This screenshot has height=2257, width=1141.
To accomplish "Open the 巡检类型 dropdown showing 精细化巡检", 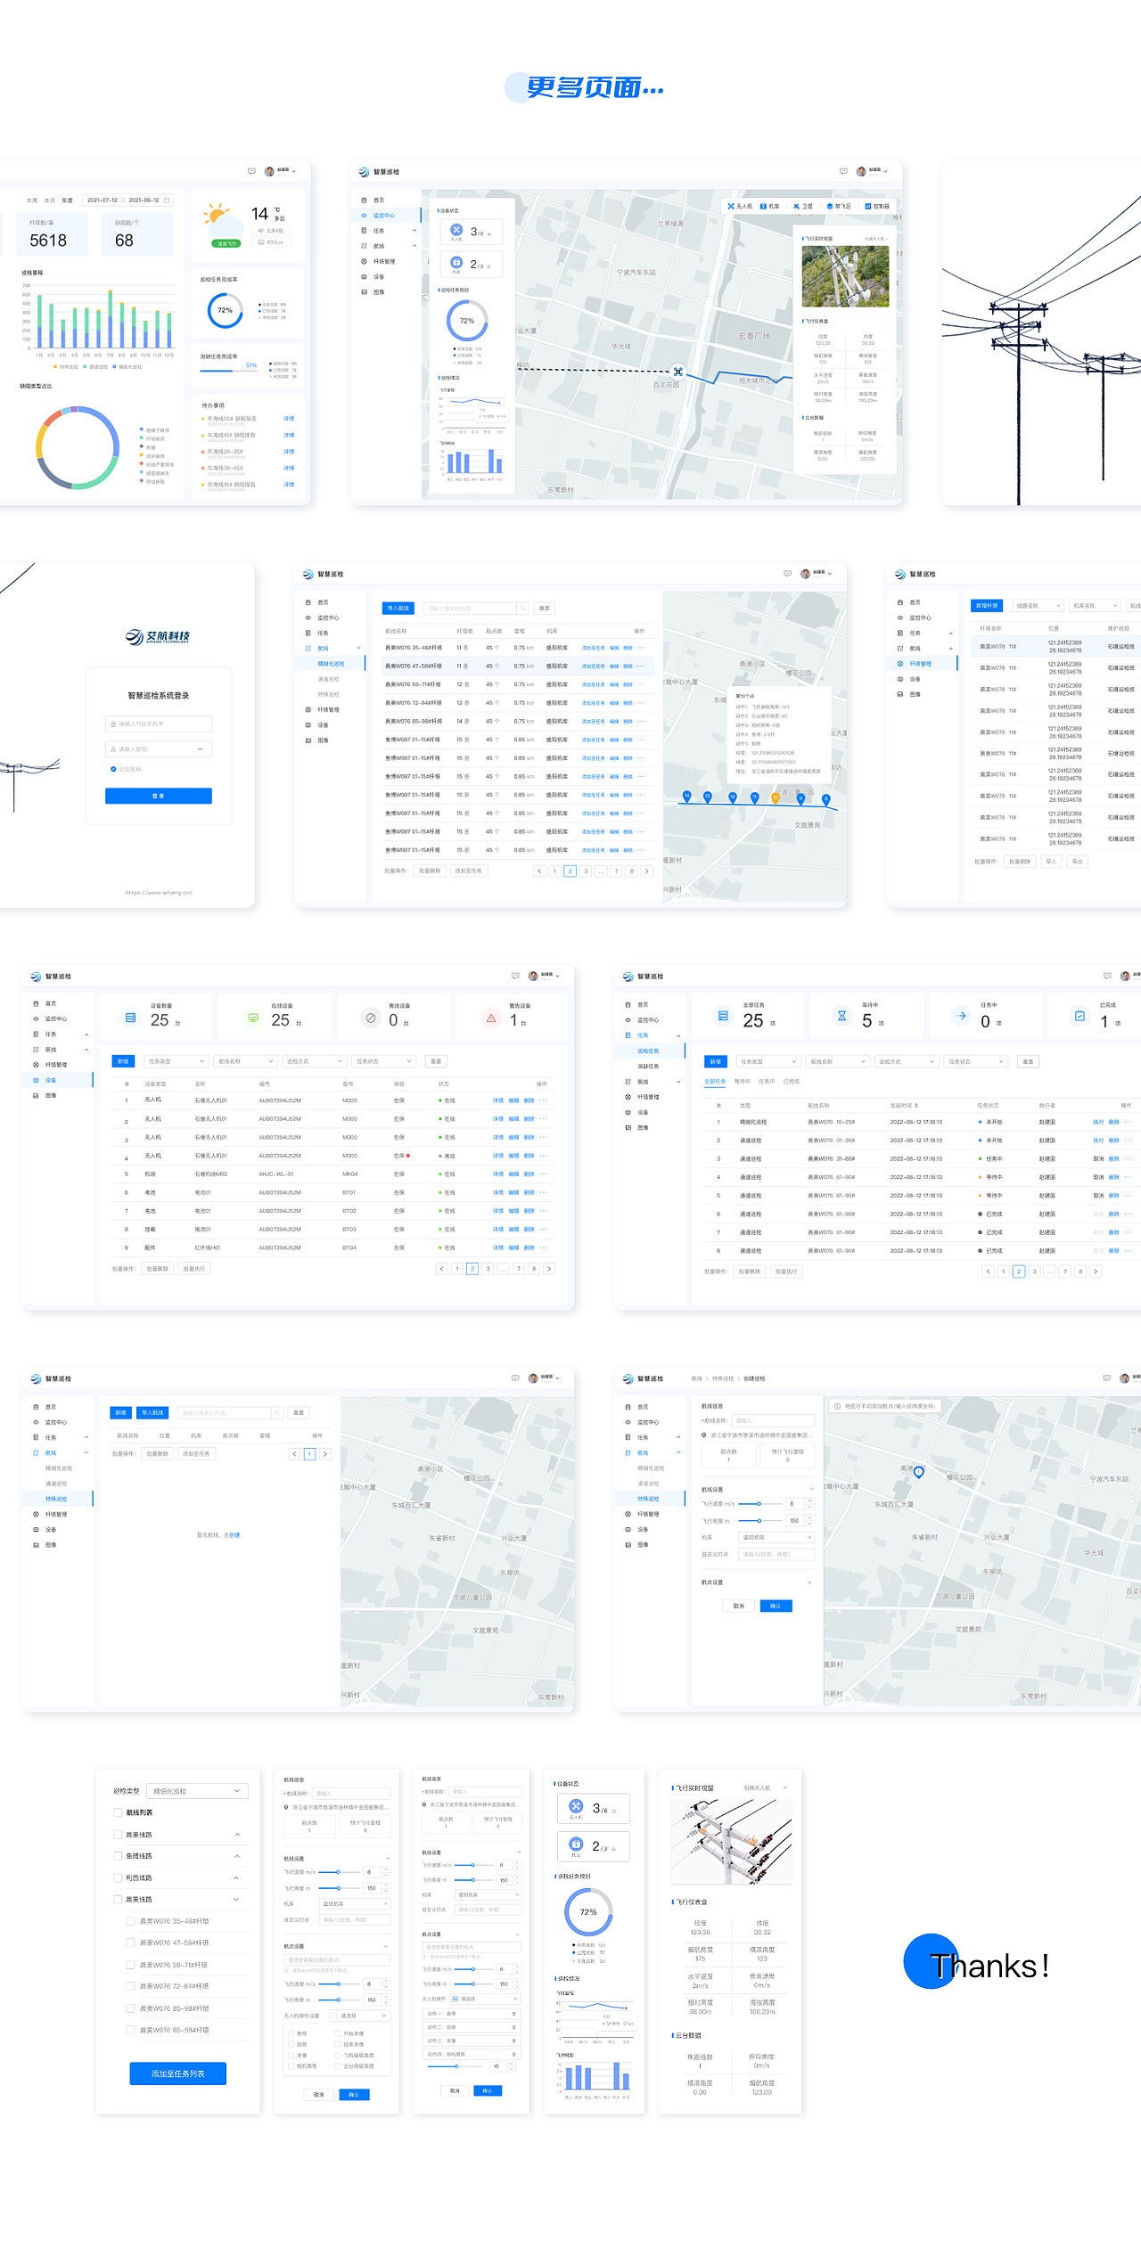I will tap(197, 1791).
